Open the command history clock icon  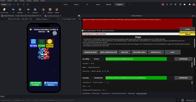click(x=183, y=100)
